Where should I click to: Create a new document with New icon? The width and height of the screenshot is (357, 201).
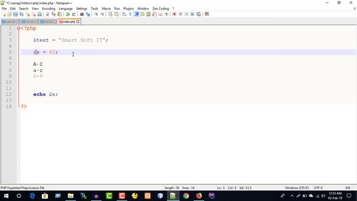[x=3, y=14]
